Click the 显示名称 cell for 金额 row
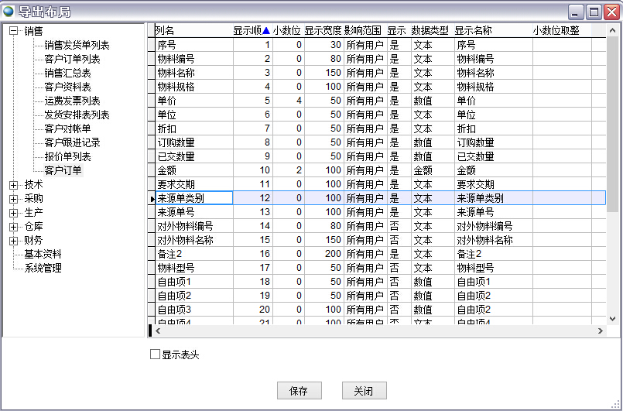The height and width of the screenshot is (411, 623). click(492, 170)
